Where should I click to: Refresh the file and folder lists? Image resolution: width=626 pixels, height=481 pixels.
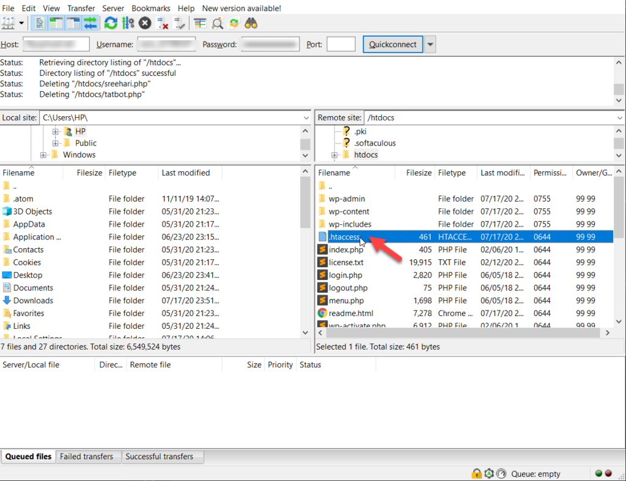click(111, 24)
